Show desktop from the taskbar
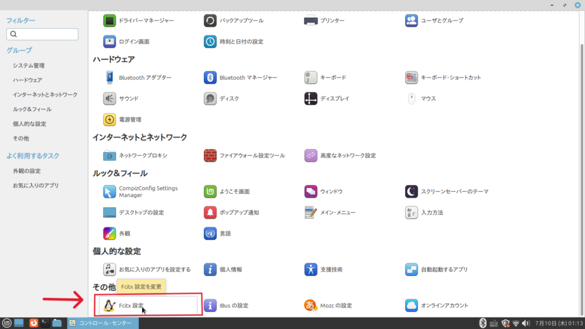This screenshot has height=329, width=585. coord(19,323)
